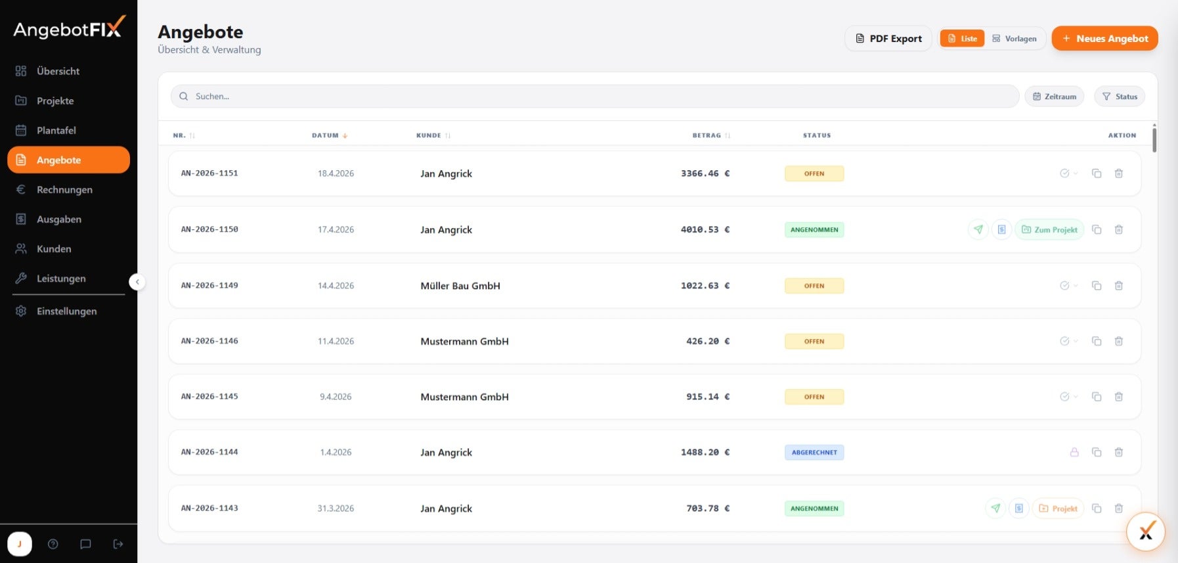The height and width of the screenshot is (563, 1178).
Task: Click the send icon for AN-2026-1143
Action: pos(995,508)
